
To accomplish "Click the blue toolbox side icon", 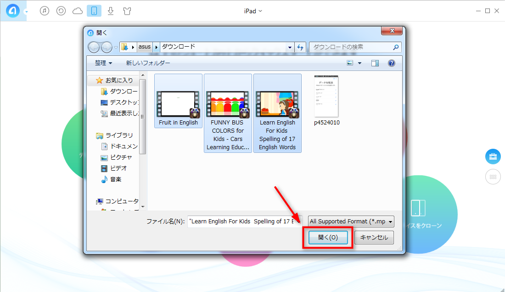I will click(493, 157).
